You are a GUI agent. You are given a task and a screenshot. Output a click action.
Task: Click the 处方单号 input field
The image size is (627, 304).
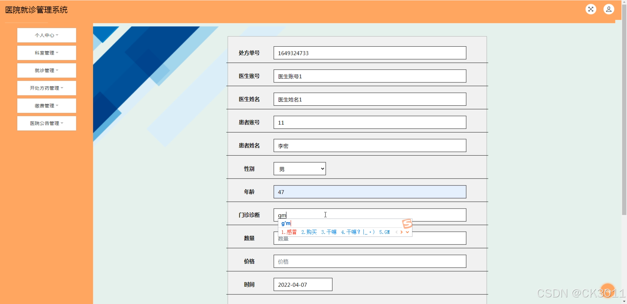(370, 53)
